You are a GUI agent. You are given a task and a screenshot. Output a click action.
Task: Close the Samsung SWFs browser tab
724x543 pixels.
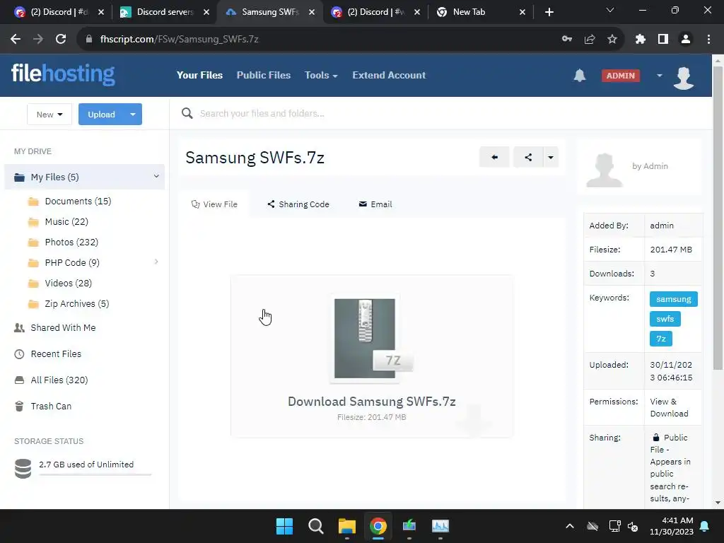(312, 12)
